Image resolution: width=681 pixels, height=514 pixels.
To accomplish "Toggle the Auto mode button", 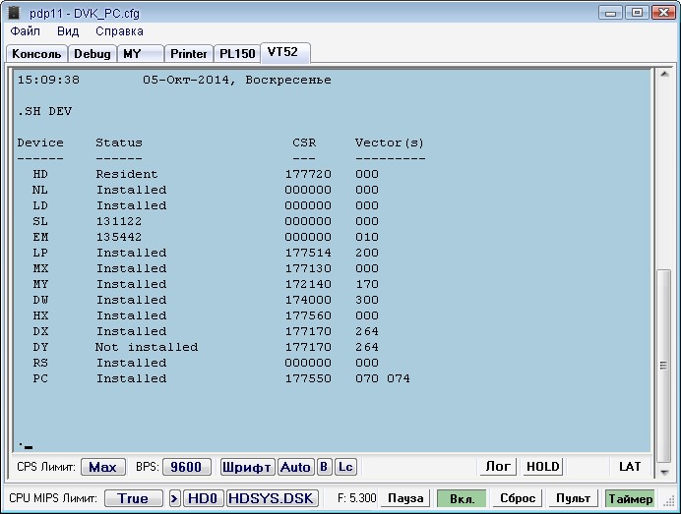I will [295, 467].
